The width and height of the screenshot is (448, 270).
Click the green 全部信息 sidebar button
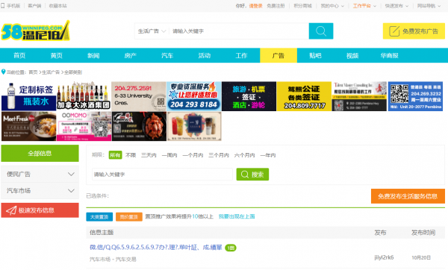click(x=40, y=153)
